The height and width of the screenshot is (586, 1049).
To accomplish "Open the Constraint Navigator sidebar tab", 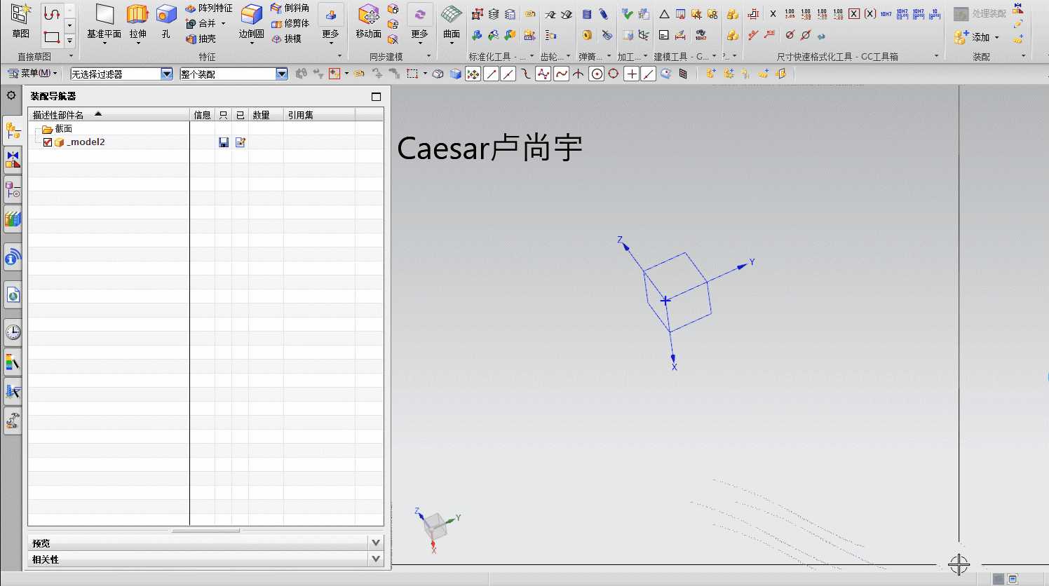I will coord(13,160).
